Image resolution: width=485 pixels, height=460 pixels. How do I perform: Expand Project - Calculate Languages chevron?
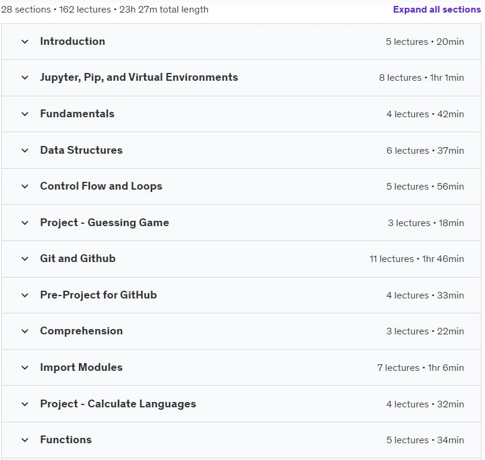pos(25,404)
